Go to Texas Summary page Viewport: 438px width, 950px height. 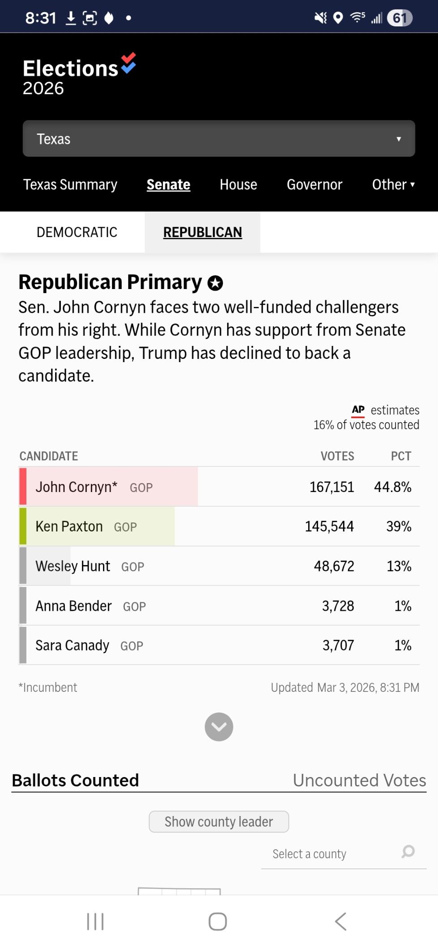coord(70,185)
